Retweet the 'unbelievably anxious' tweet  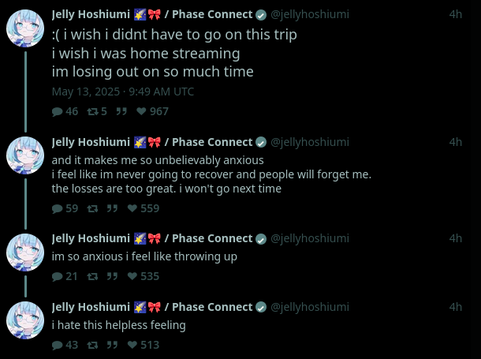point(92,208)
